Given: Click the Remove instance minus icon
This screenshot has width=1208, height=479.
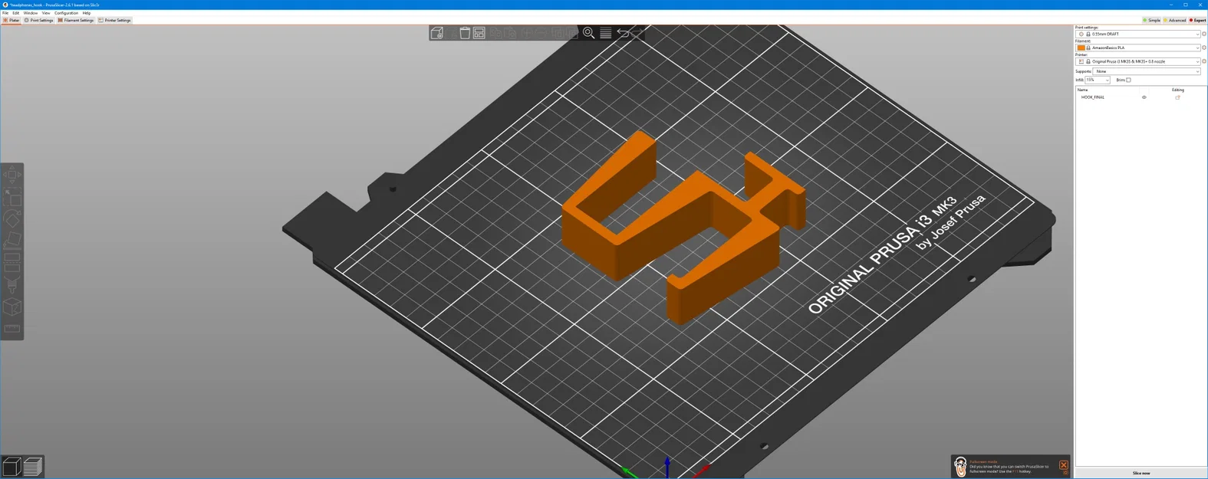Looking at the screenshot, I should (x=542, y=33).
